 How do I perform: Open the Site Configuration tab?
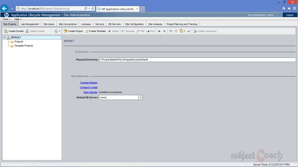click(134, 24)
